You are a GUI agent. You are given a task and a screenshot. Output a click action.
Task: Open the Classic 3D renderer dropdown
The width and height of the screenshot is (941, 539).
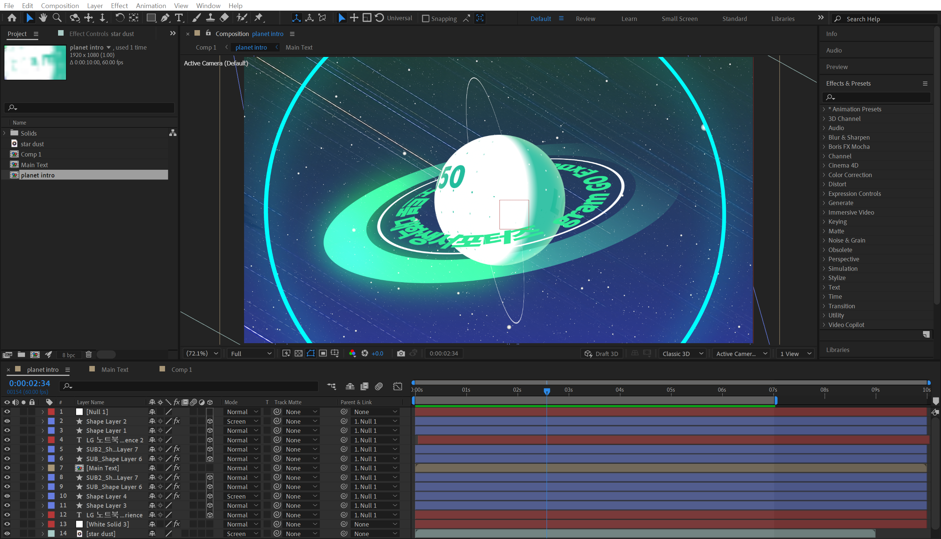[682, 354]
